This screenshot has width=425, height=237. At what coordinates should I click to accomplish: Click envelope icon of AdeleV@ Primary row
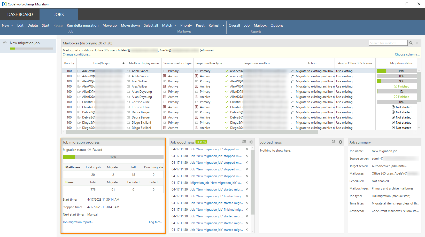(x=79, y=71)
